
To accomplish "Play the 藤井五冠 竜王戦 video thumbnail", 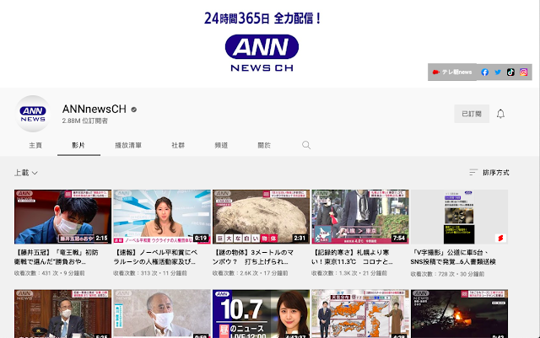I will 62,217.
